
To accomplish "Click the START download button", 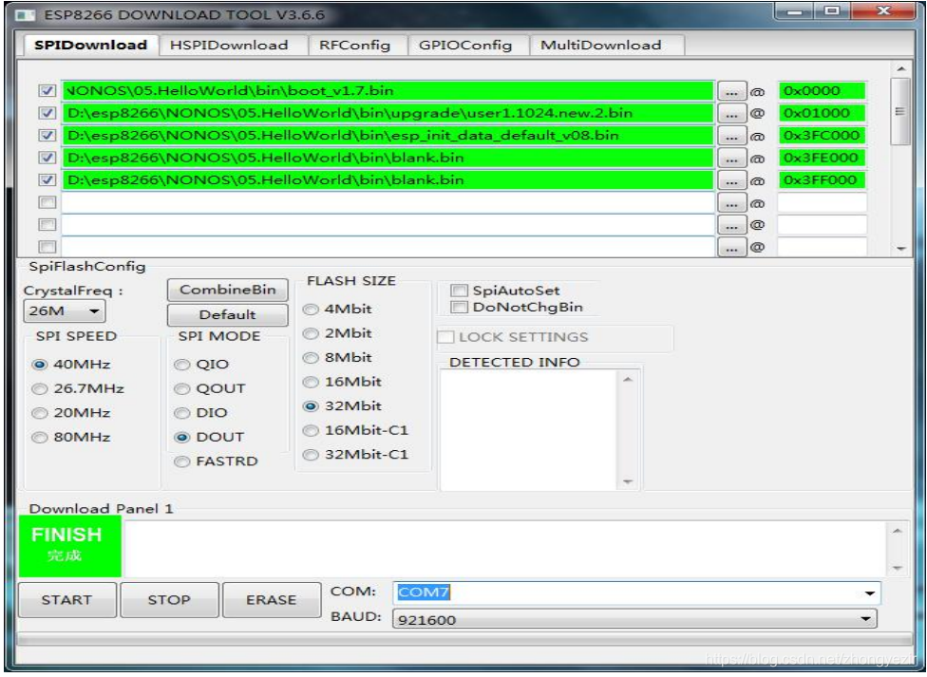I will tap(66, 600).
